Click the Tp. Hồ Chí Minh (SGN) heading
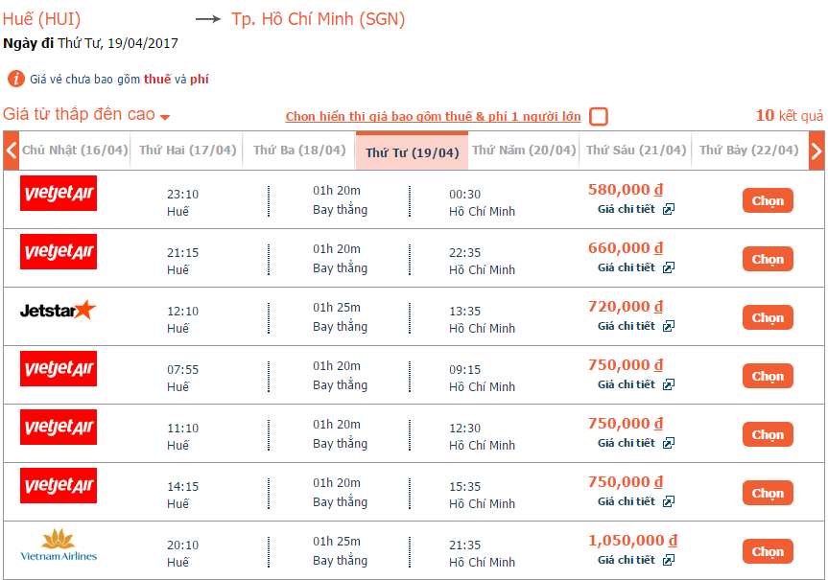The image size is (828, 580). (318, 19)
